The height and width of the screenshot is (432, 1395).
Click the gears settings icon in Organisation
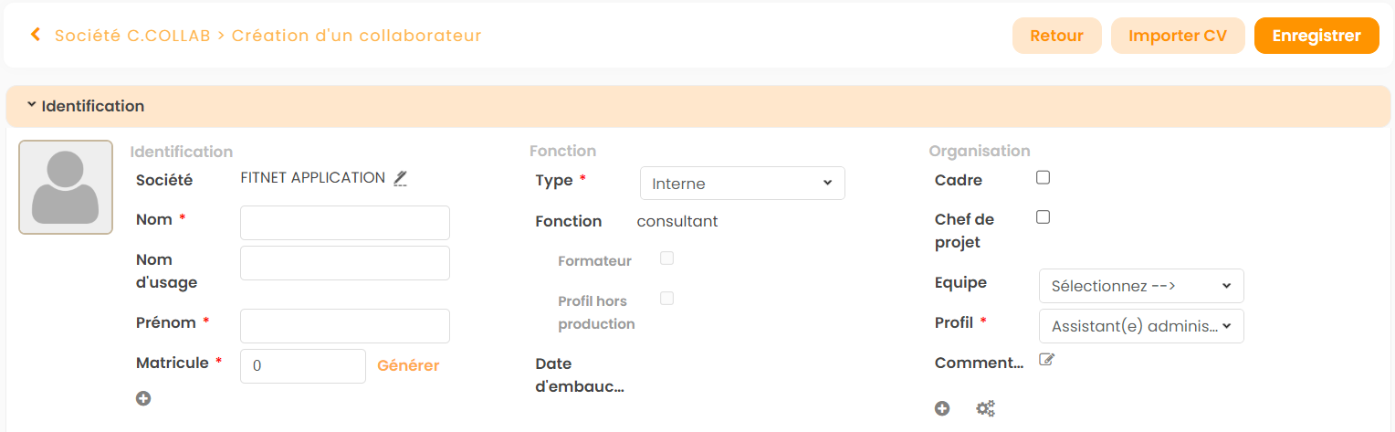pos(985,408)
